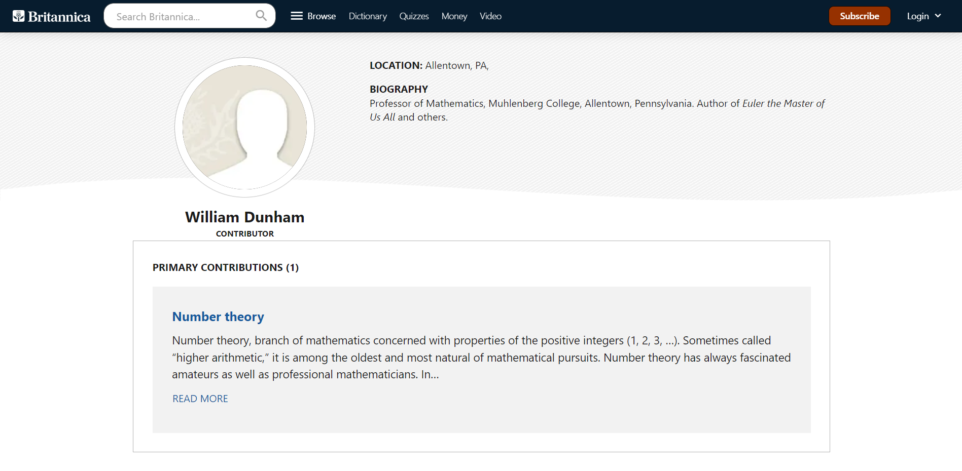This screenshot has width=962, height=471.
Task: Click the contributor avatar placeholder image
Action: [x=244, y=127]
